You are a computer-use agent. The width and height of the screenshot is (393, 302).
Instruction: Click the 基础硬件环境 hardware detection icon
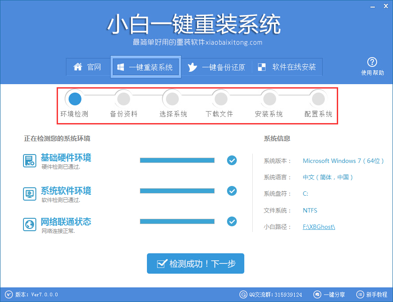(x=29, y=160)
